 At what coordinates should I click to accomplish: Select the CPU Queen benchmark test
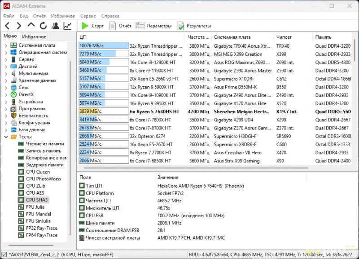[38, 172]
